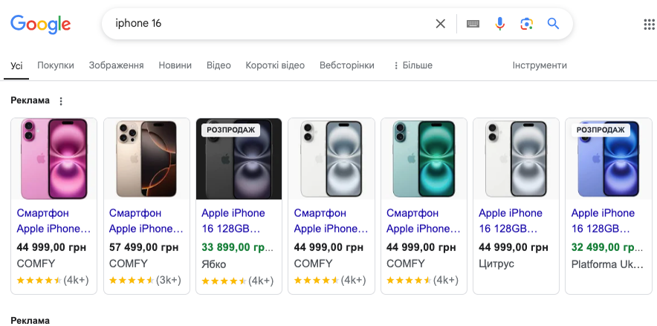Click the blue magnifier search button
Screen dimensions: 657x326
point(553,24)
